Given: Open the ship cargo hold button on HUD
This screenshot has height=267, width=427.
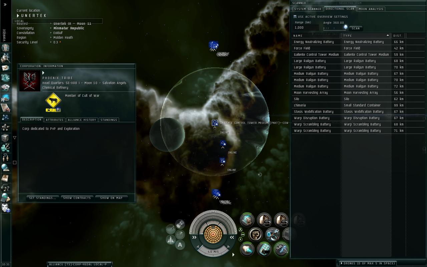Looking at the screenshot, I should click(x=180, y=224).
